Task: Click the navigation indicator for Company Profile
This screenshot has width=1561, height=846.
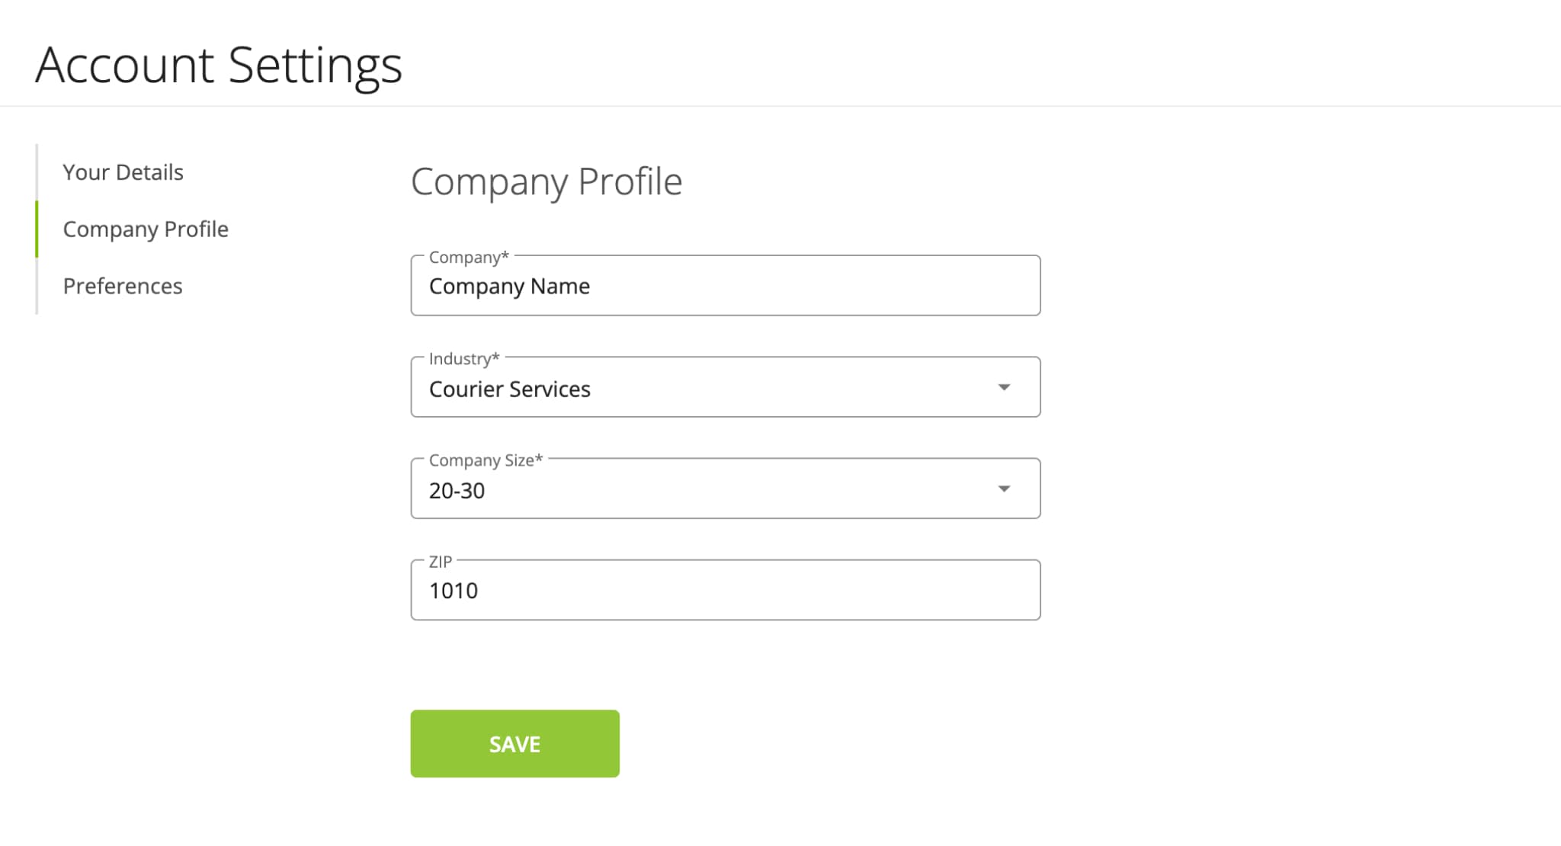Action: [x=35, y=227]
